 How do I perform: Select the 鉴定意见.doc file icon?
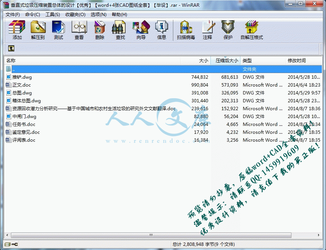pyautogui.click(x=8, y=132)
